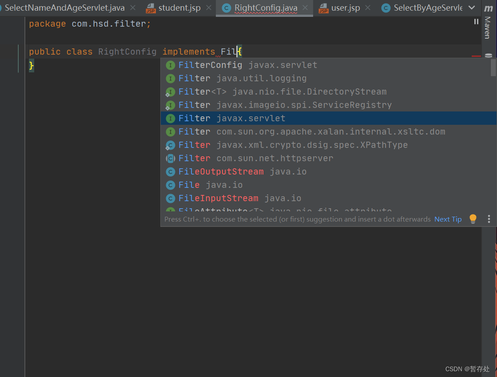Viewport: 497px width, 377px height.
Task: Open the SelectNameAndAgeServlet.java tab
Action: click(x=64, y=8)
